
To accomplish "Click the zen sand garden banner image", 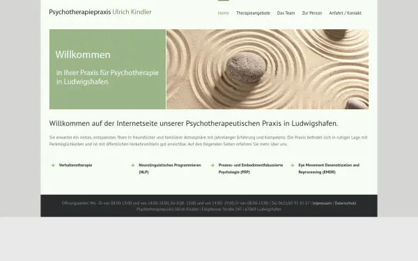I will point(268,69).
